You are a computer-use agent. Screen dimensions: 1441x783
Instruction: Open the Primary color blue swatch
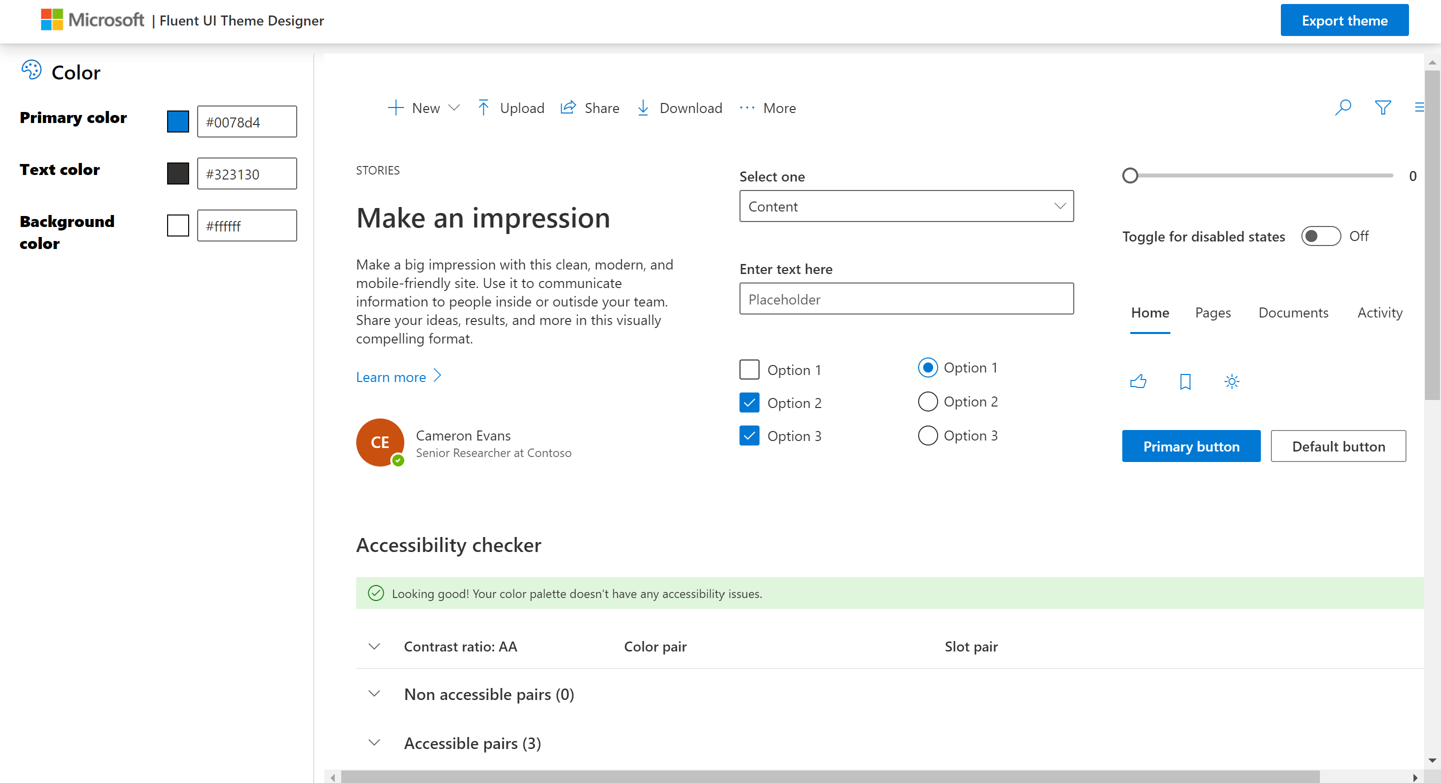coord(178,121)
